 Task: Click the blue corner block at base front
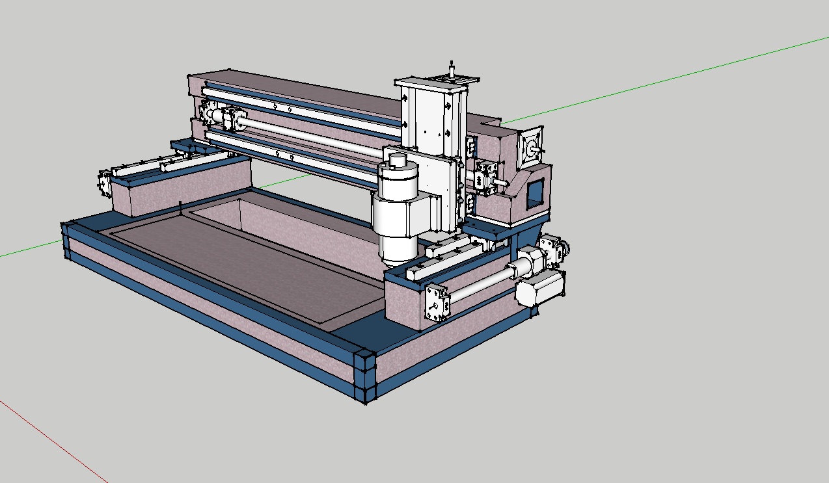[364, 376]
